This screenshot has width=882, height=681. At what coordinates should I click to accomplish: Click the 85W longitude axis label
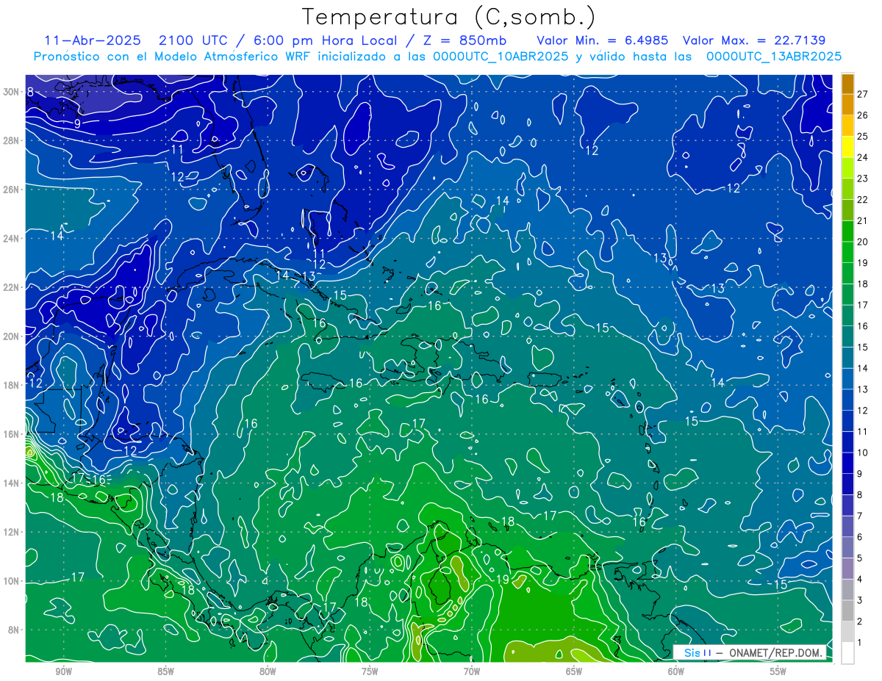coord(165,671)
